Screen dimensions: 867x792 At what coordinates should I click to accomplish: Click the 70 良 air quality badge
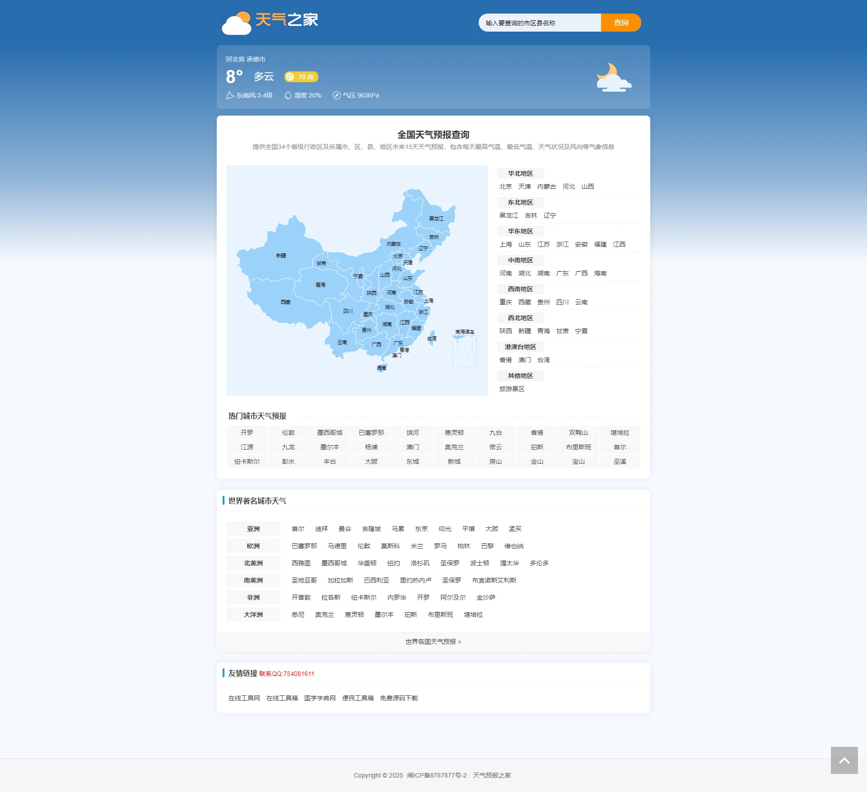pyautogui.click(x=301, y=77)
